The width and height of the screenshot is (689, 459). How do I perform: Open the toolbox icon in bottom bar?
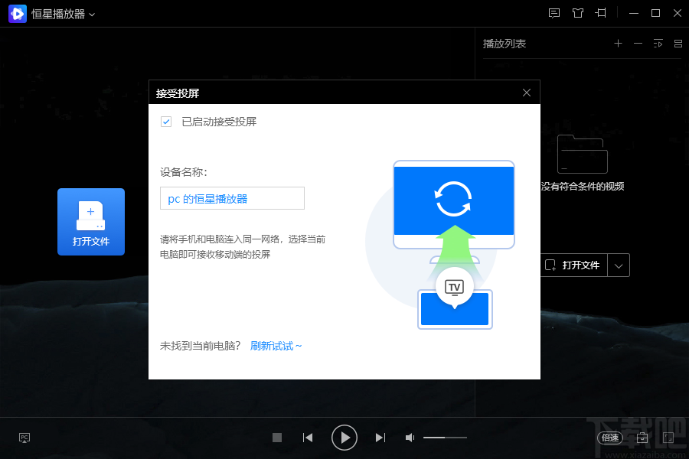642,438
